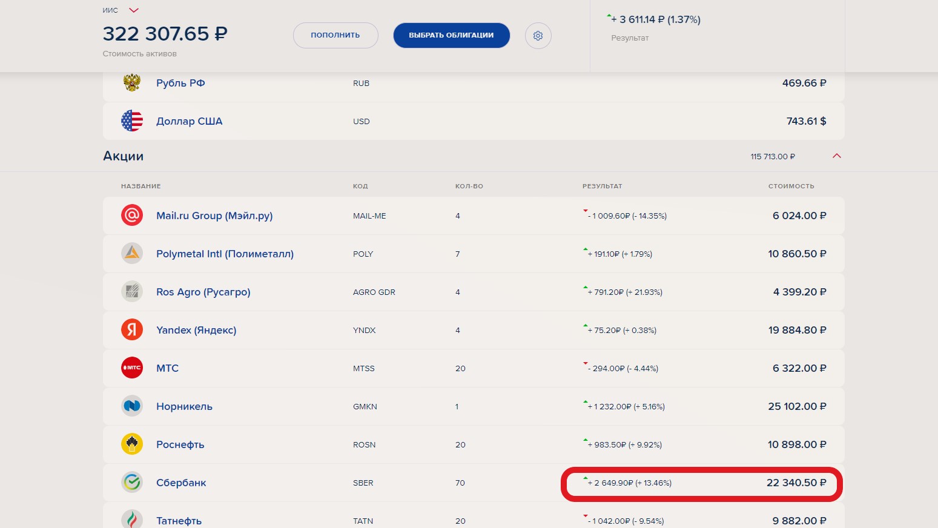The height and width of the screenshot is (528, 938).
Task: Open the Yandex (Яндекс) link
Action: (196, 330)
